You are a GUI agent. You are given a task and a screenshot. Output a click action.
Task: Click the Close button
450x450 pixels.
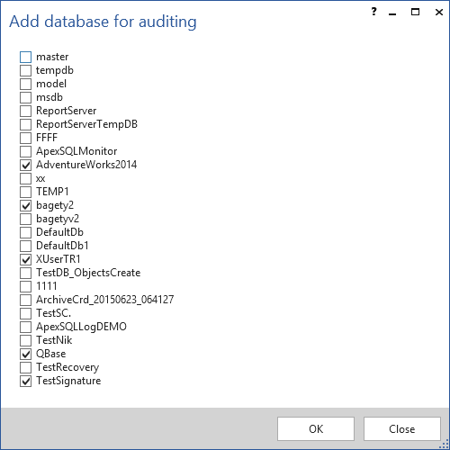(x=402, y=428)
